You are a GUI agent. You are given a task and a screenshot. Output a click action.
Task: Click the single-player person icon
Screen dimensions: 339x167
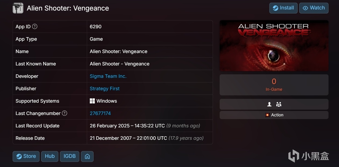[269, 104]
